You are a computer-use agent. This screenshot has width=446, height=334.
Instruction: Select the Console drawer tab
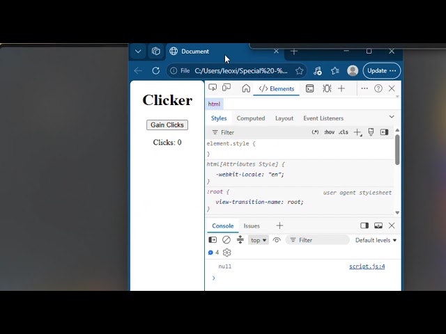223,225
